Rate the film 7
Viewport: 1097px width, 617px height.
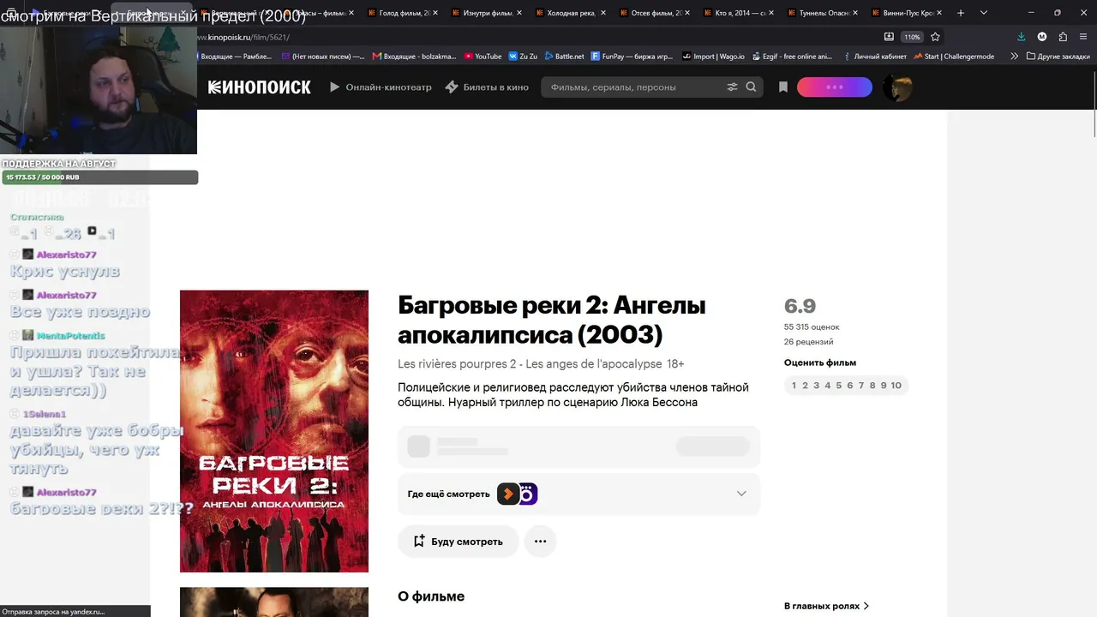tap(861, 386)
